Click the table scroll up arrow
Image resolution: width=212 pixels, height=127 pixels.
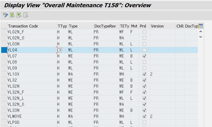201,31
